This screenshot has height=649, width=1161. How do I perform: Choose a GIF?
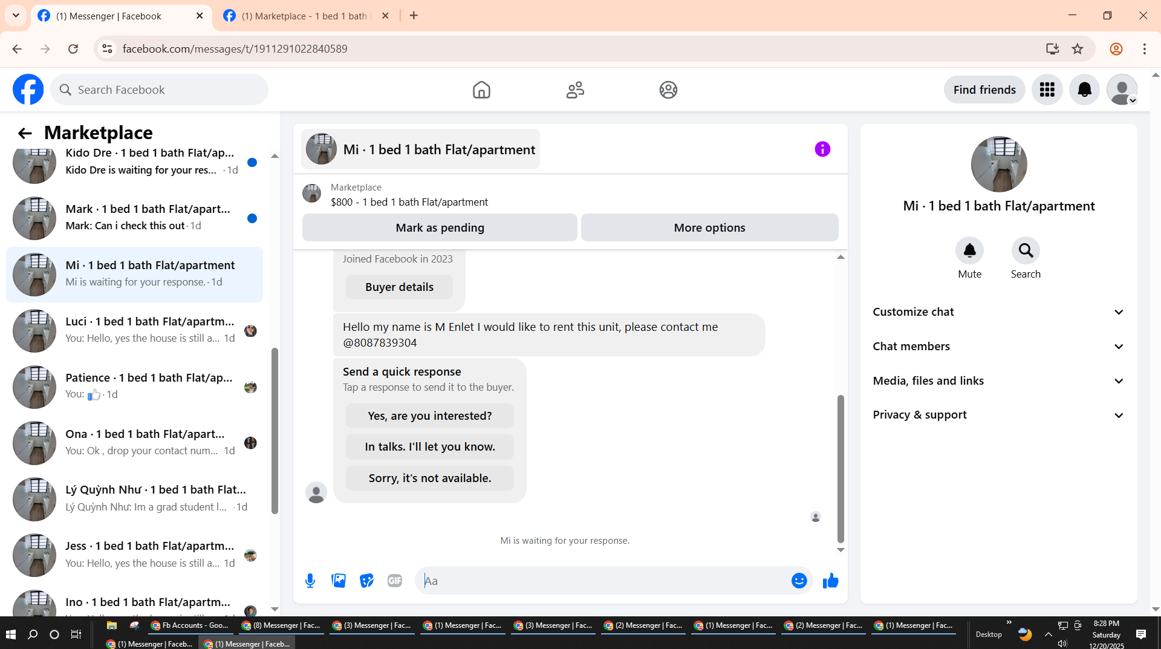click(395, 581)
